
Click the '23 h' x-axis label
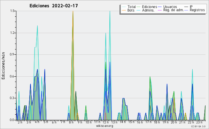click(x=200, y=122)
